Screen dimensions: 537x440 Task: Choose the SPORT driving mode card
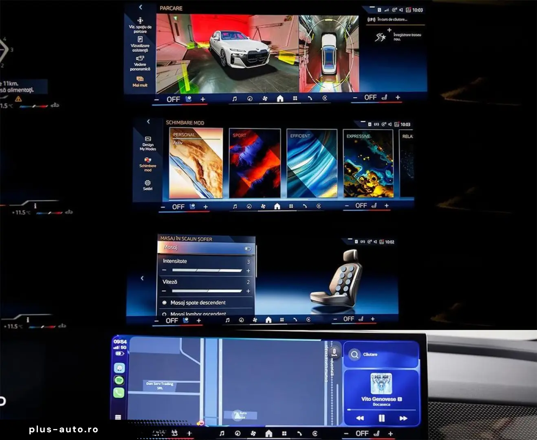click(x=255, y=163)
